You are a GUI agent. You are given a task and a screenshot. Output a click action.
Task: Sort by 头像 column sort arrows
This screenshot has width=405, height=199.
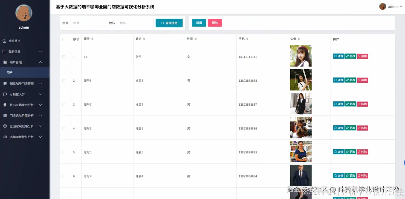click(x=299, y=39)
